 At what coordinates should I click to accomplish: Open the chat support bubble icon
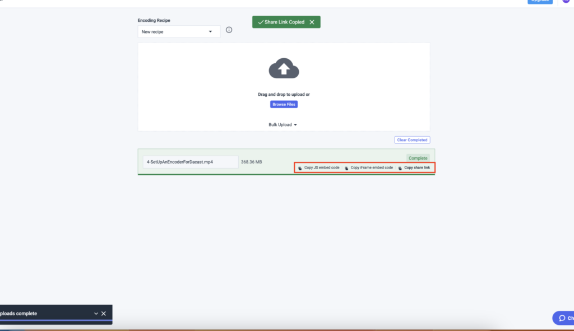tap(563, 318)
